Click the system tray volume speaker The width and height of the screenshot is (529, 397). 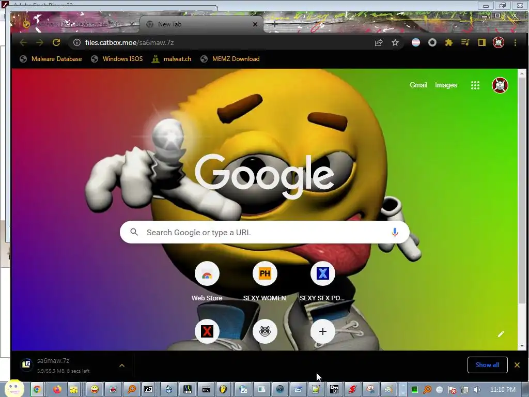[x=477, y=390]
